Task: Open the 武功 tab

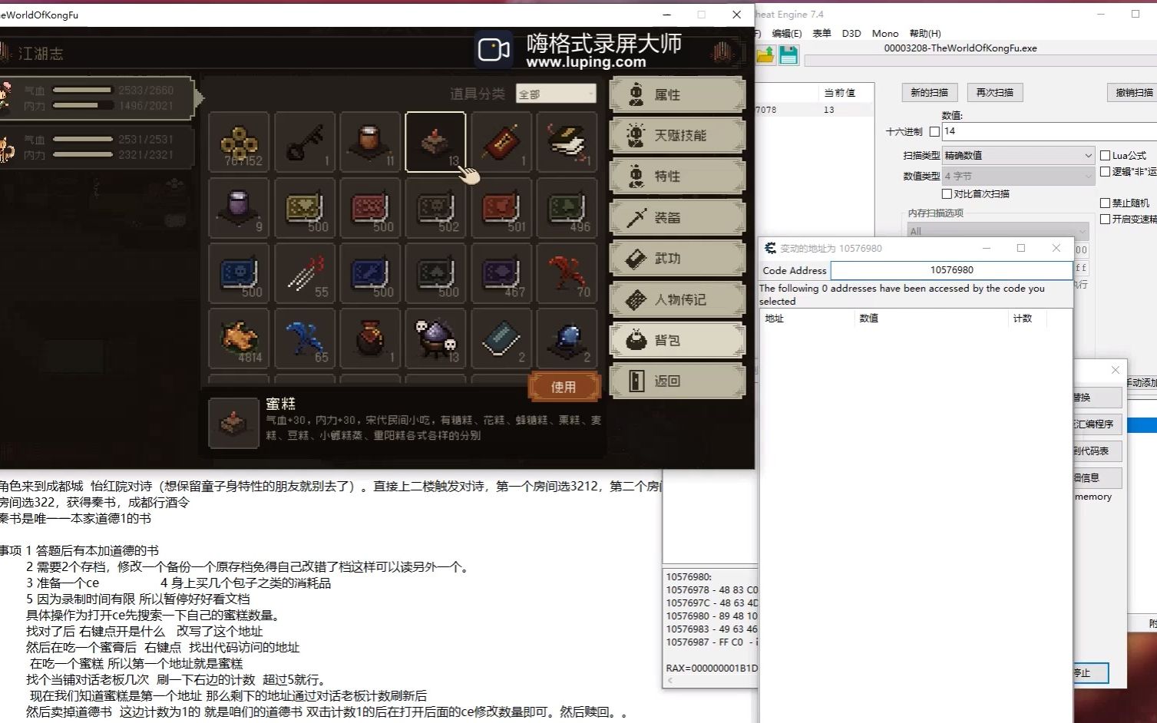Action: tap(677, 258)
